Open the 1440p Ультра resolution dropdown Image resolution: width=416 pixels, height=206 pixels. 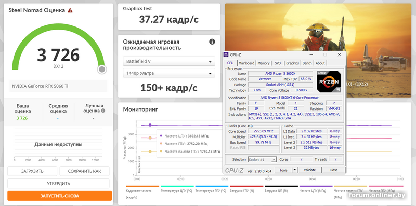[168, 73]
